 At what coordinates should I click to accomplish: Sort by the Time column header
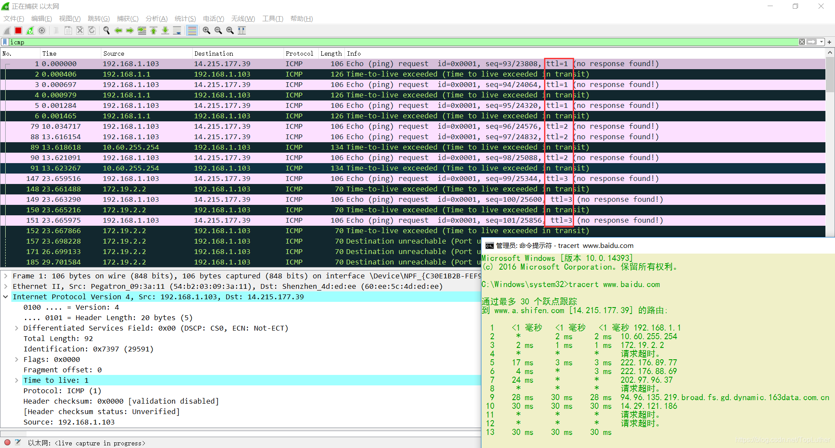click(70, 53)
